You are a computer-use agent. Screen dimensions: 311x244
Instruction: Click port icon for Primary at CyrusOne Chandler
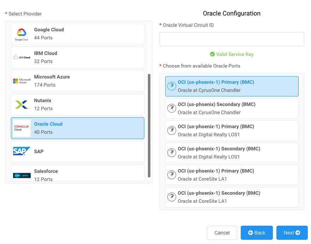[172, 86]
